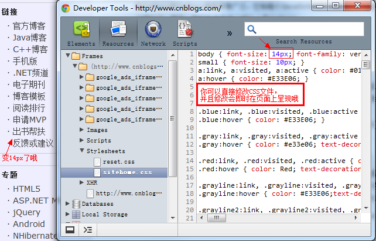Collapse the Stylesheets group
The image size is (376, 241).
tap(82, 150)
